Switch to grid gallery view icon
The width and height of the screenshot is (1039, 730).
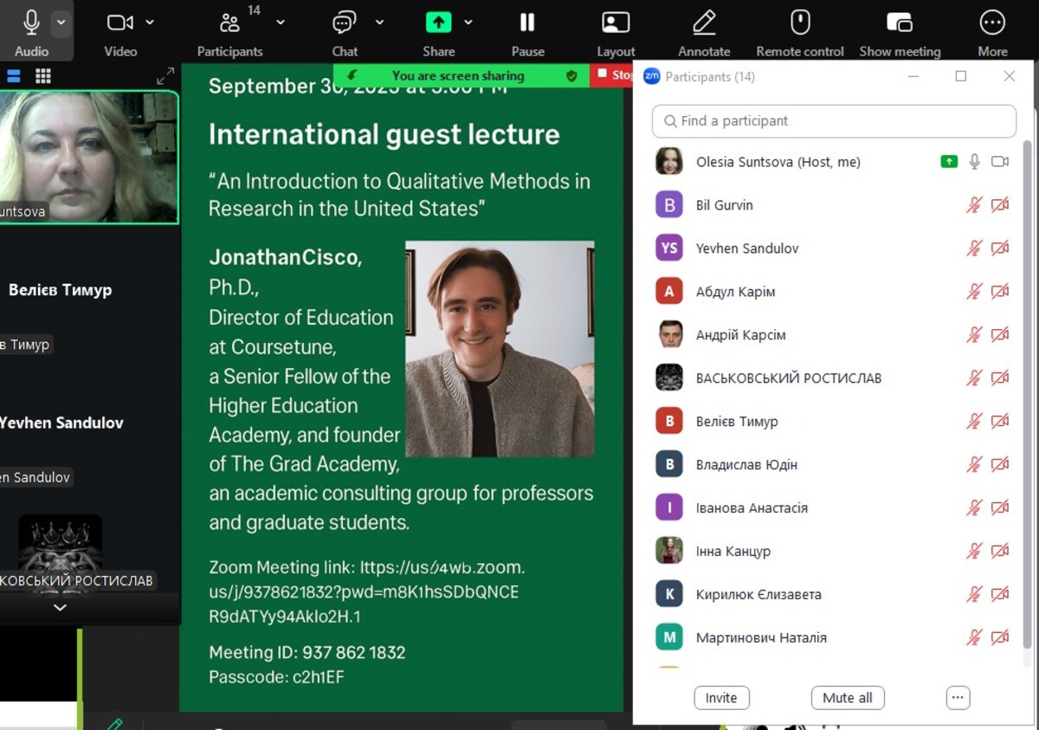[x=42, y=76]
